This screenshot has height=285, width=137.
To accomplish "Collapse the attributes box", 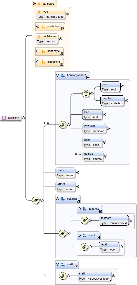I will pos(34,3).
